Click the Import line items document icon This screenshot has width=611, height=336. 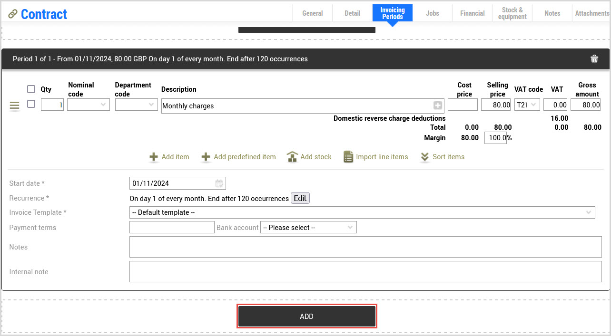[348, 157]
